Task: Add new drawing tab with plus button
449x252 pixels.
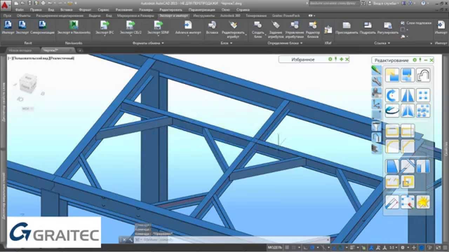Action: point(80,50)
